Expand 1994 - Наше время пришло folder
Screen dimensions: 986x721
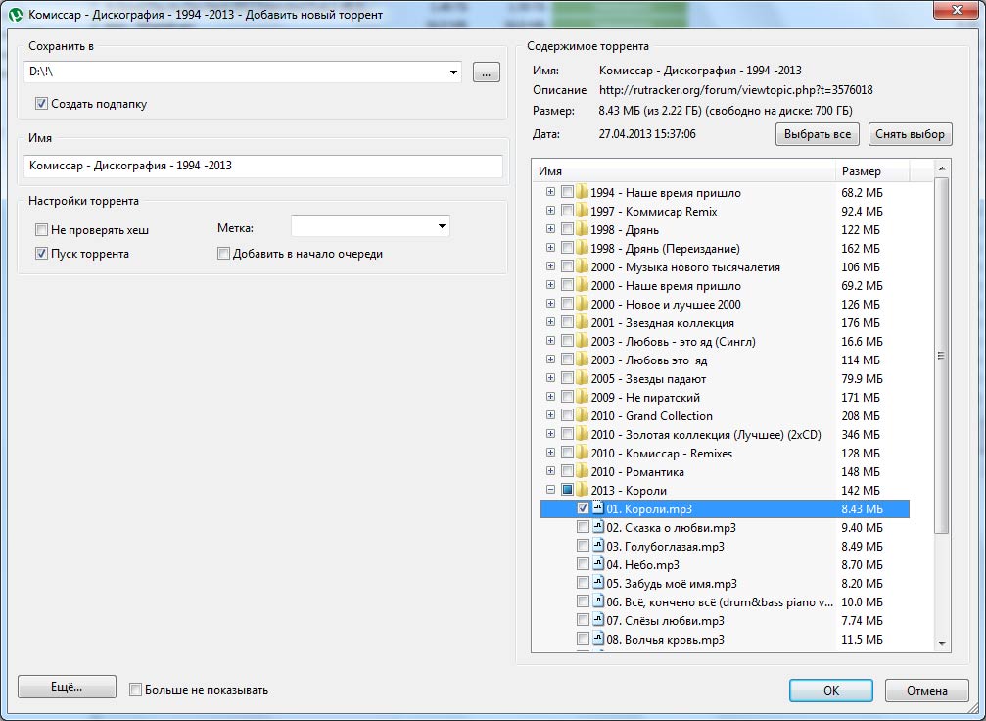click(x=551, y=192)
